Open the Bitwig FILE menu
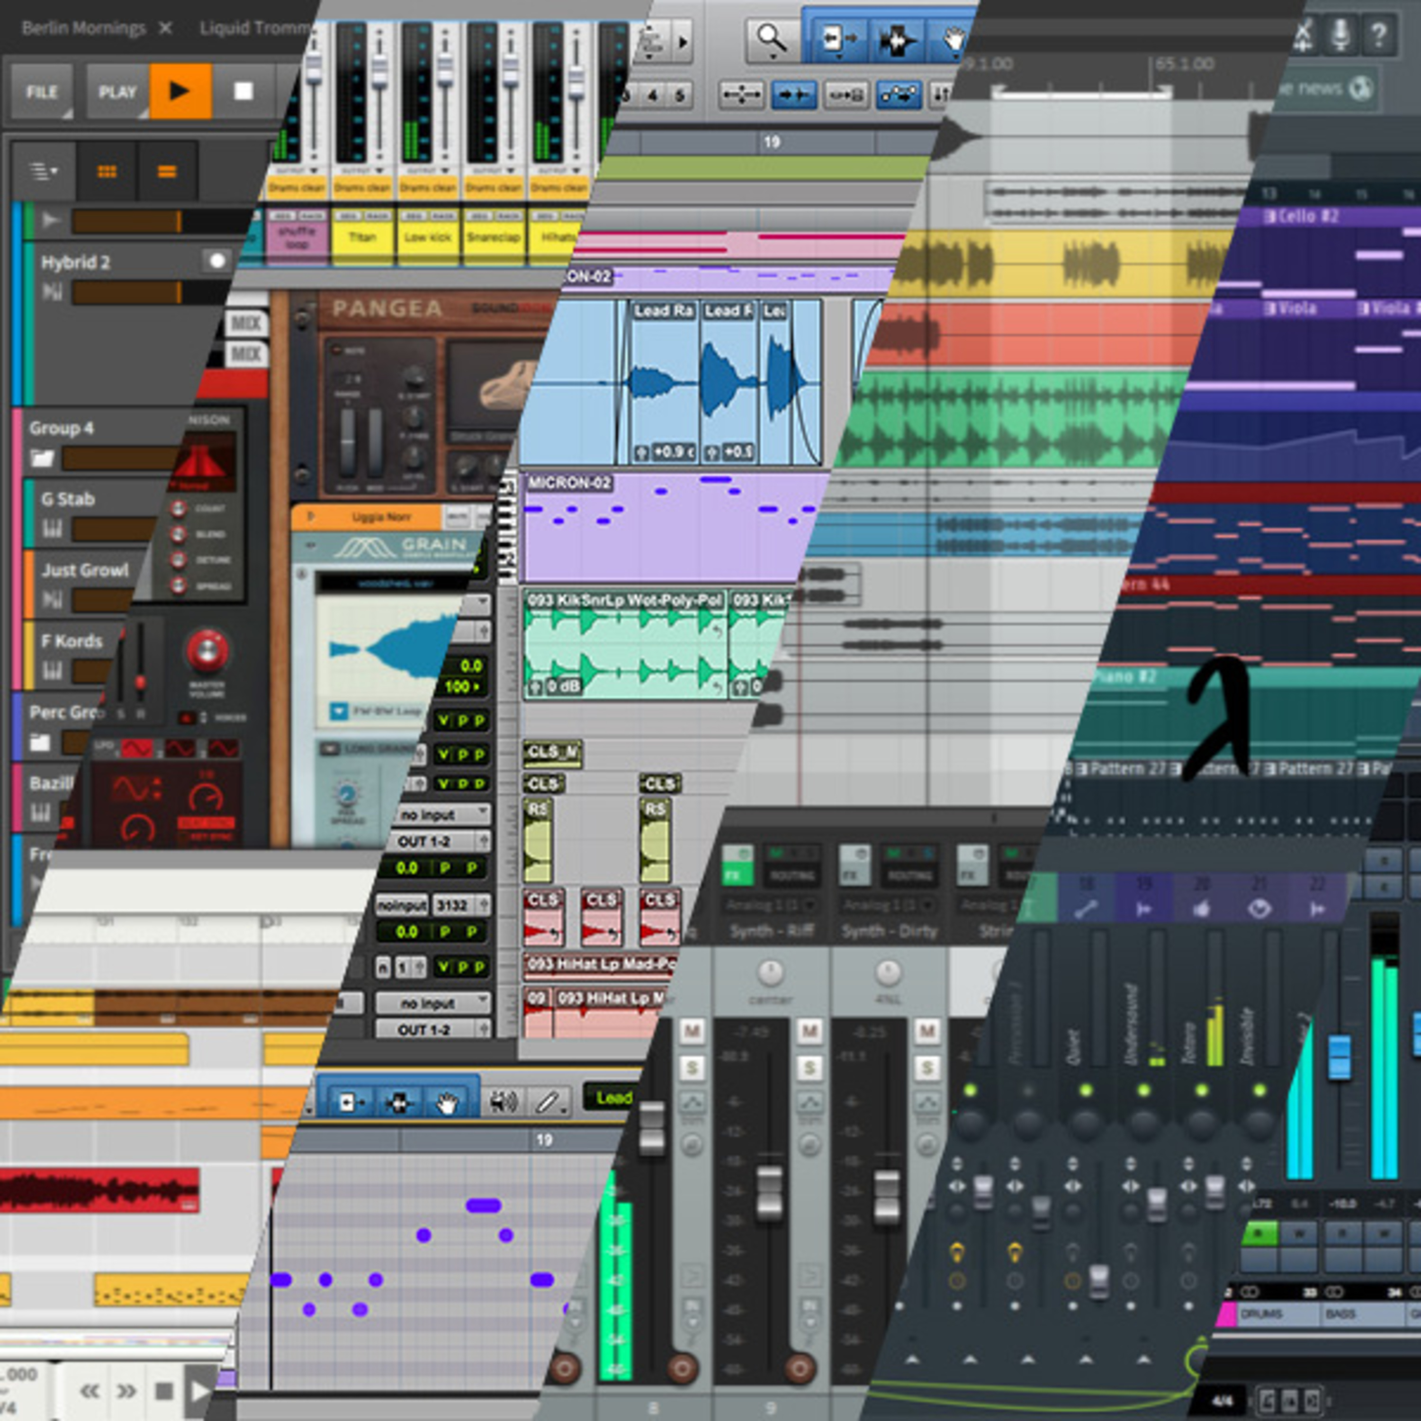Viewport: 1421px width, 1421px height. click(42, 92)
